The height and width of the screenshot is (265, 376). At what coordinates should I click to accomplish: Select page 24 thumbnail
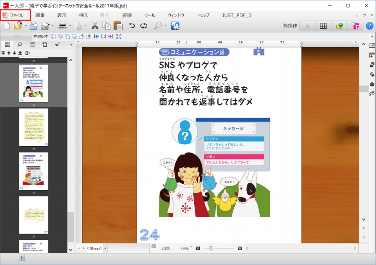point(34,127)
